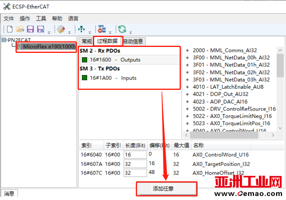
Task: Expand 4010 - LAT_LatchEnable_AU8 entry
Action: click(187, 87)
